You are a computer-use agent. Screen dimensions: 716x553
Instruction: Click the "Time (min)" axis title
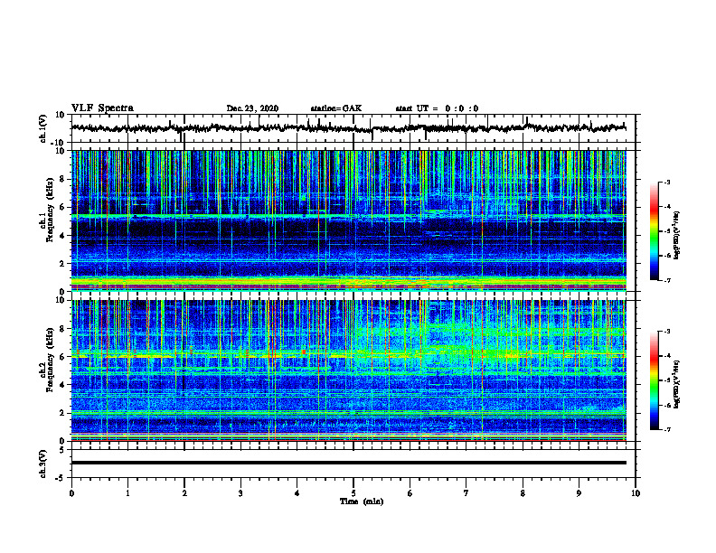[x=362, y=501]
